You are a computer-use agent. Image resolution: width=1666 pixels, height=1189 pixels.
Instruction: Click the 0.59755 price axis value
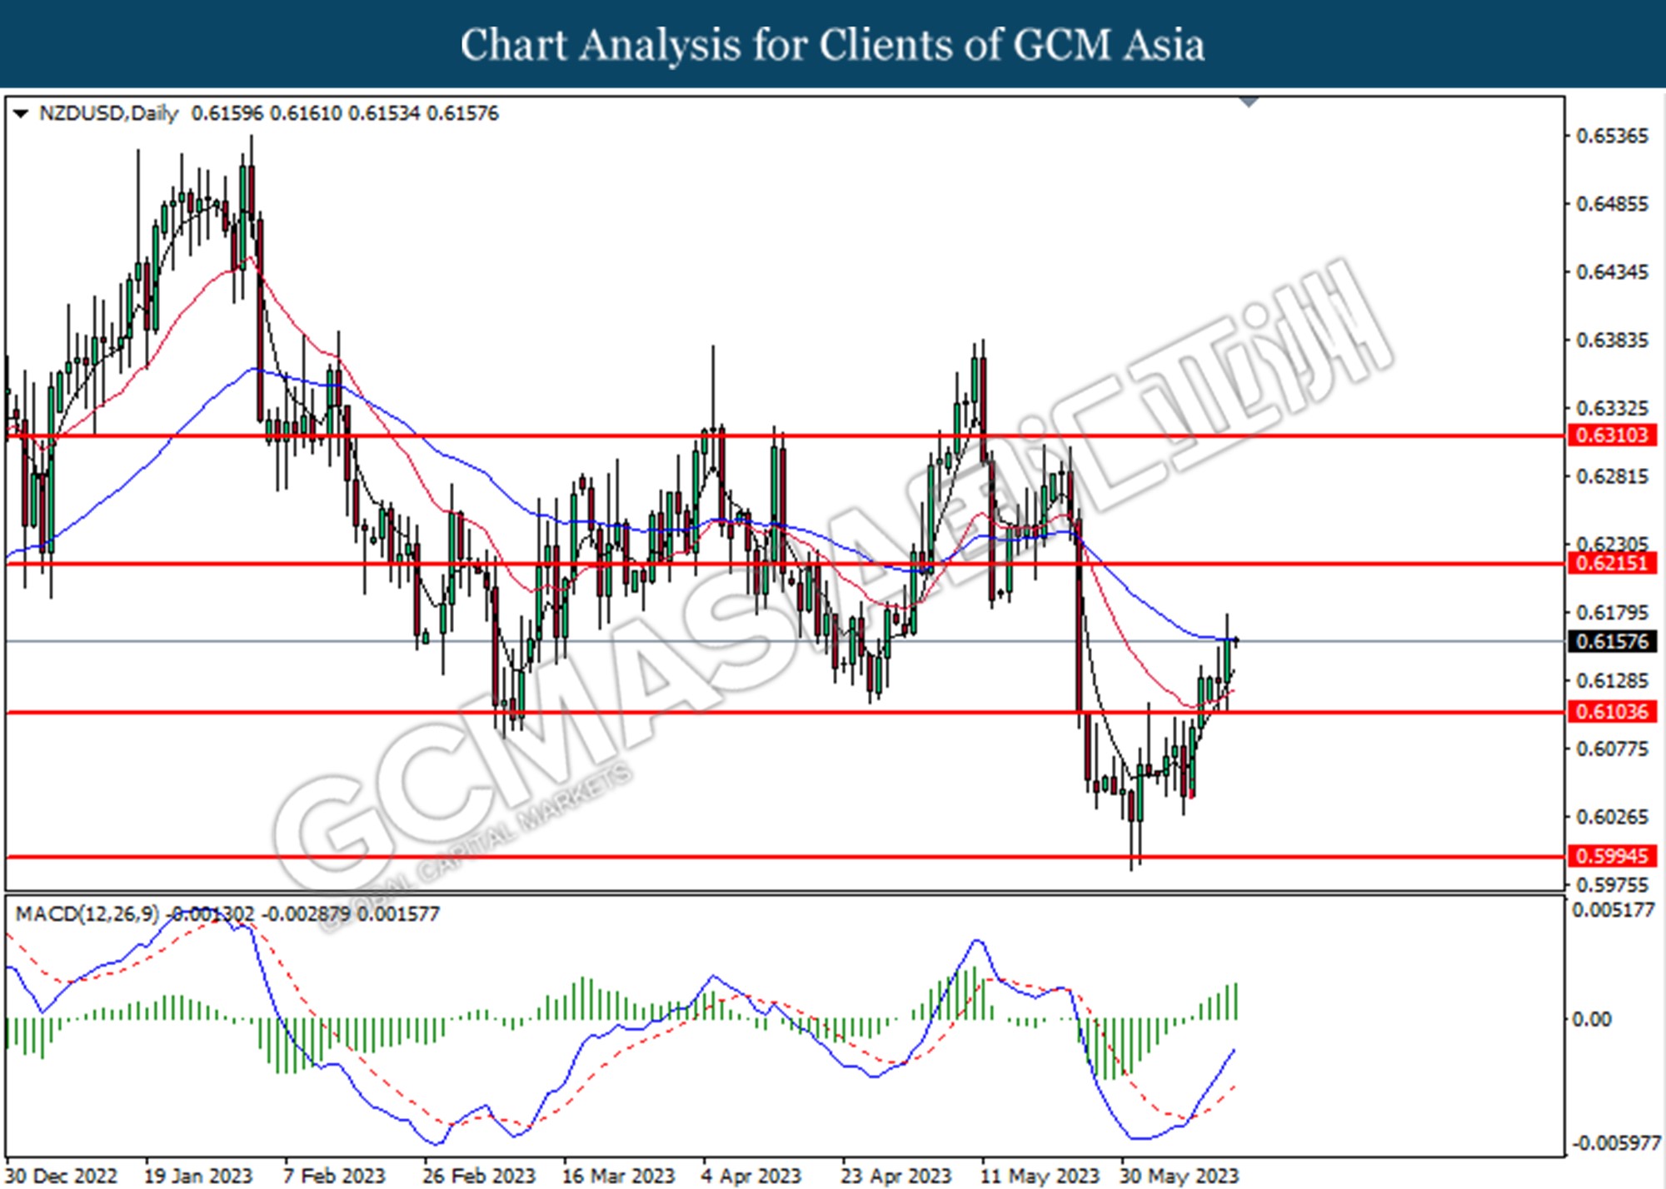(x=1612, y=885)
